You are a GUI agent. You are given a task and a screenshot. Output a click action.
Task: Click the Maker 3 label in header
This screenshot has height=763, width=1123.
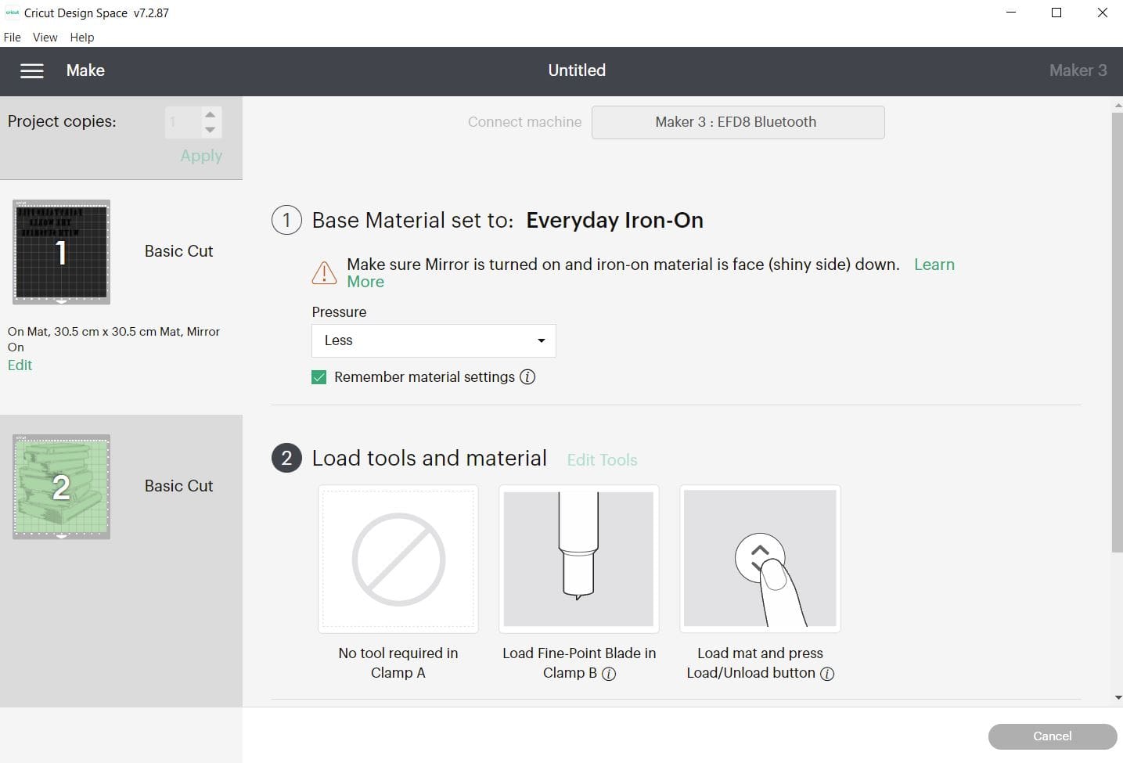pos(1078,70)
